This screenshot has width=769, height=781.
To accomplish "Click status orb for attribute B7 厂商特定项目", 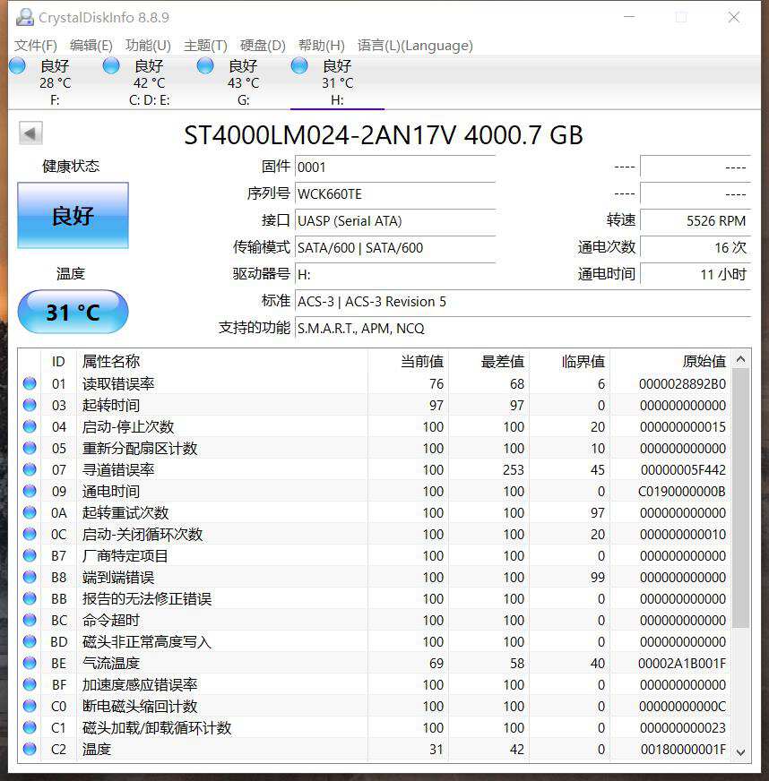I will (30, 555).
